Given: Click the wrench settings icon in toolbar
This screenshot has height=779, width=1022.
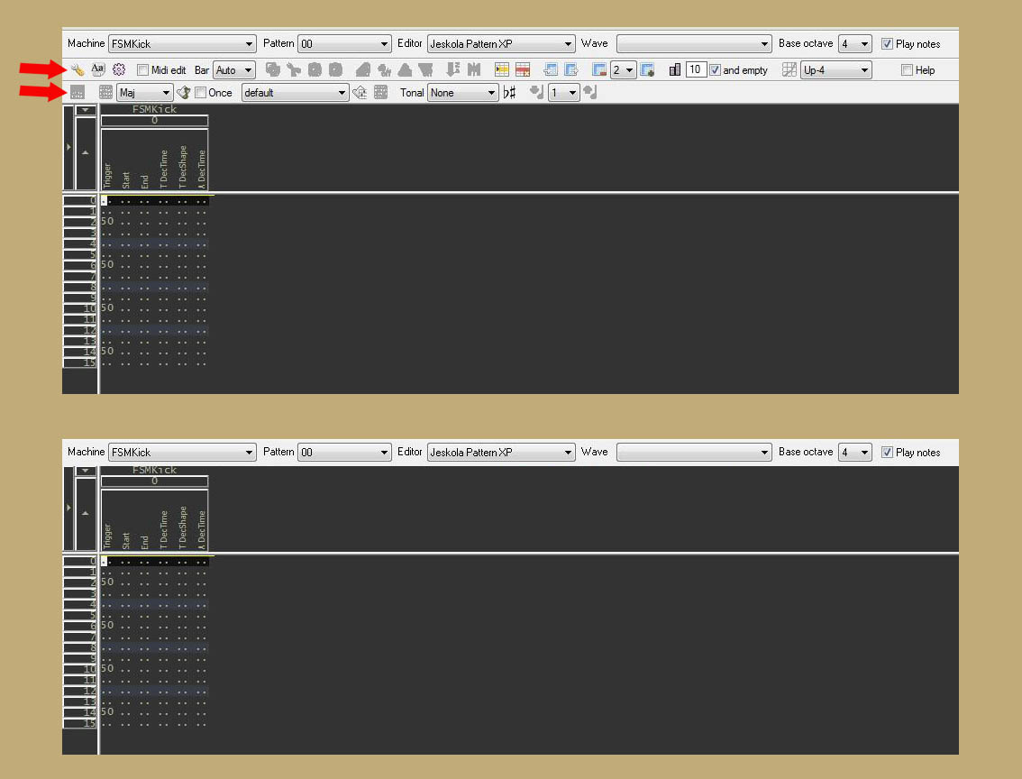Looking at the screenshot, I should point(78,69).
